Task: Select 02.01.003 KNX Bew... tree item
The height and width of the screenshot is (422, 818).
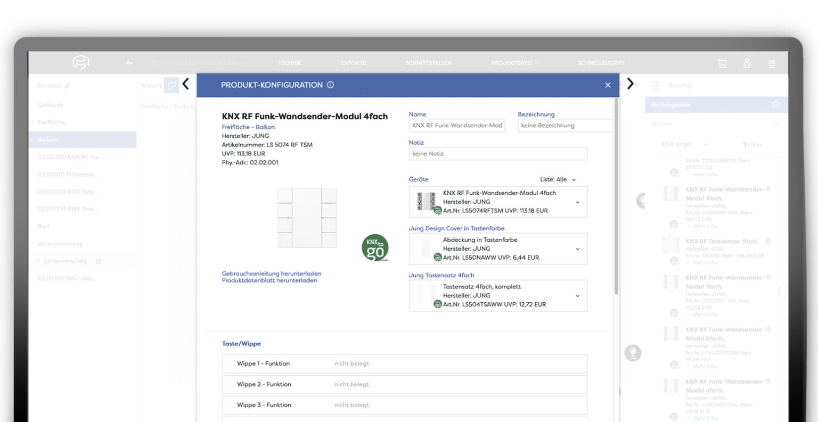Action: pos(68,192)
